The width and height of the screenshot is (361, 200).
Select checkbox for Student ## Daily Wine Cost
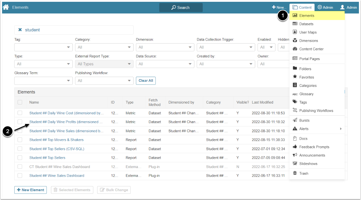[20, 113]
